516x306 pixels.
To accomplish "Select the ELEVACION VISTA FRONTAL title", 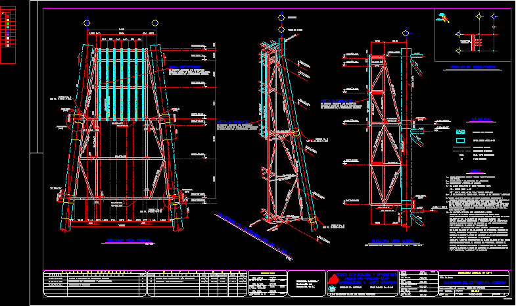I will pos(128,240).
